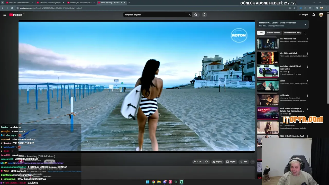Open options for Burak Bulut video
Image resolution: width=329 pixels, height=185 pixels.
pos(307,109)
